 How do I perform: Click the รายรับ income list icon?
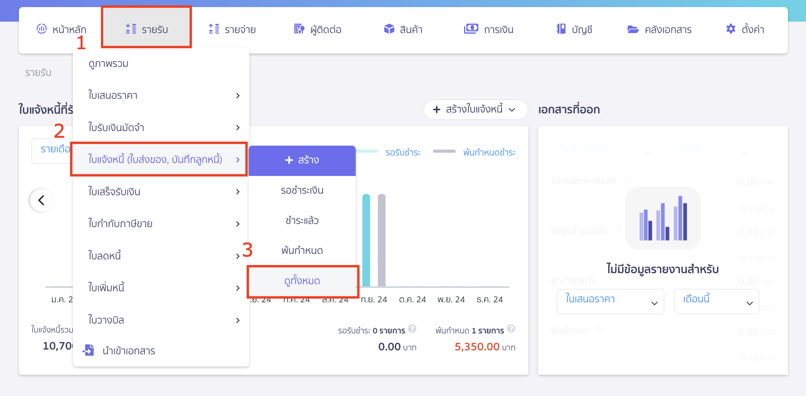[131, 29]
